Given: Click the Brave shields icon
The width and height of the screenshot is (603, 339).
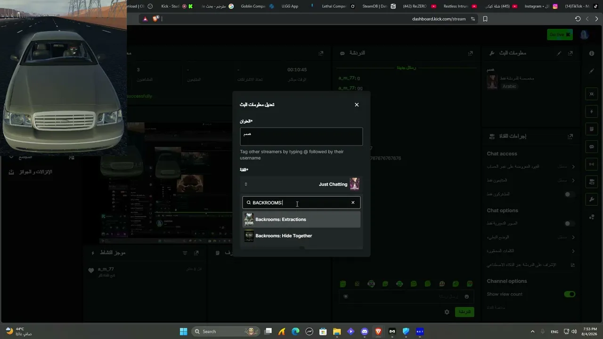Looking at the screenshot, I should click(x=155, y=19).
